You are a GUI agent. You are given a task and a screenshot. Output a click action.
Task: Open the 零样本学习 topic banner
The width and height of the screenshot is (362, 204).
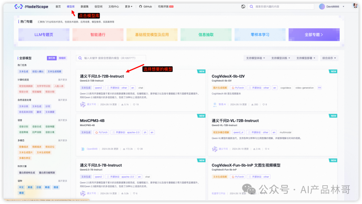260,35
